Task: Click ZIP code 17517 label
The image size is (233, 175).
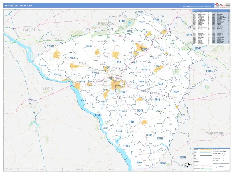Action: (141, 22)
